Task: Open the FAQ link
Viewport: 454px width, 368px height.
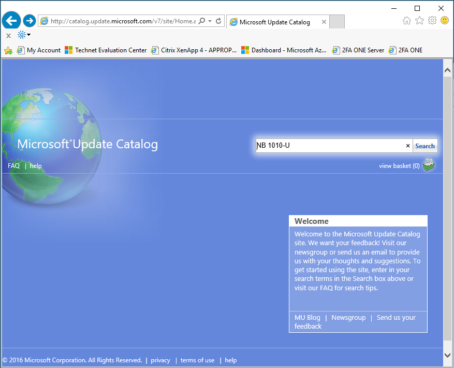Action: coord(13,166)
